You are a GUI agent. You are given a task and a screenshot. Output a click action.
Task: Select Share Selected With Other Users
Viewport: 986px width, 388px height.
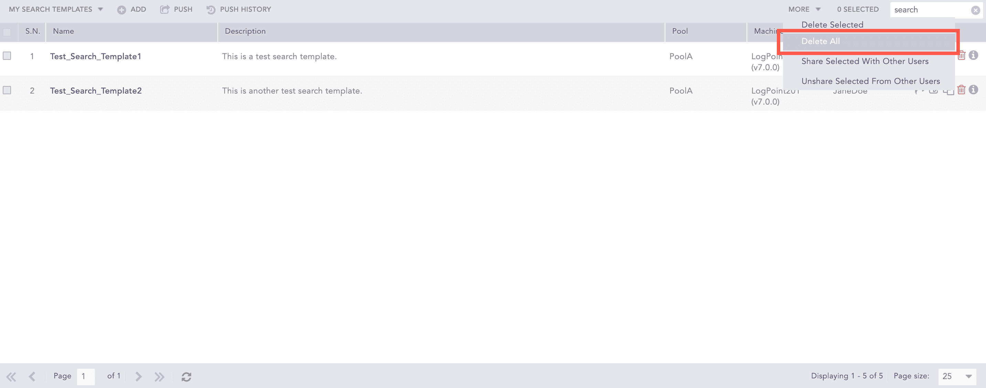tap(865, 61)
